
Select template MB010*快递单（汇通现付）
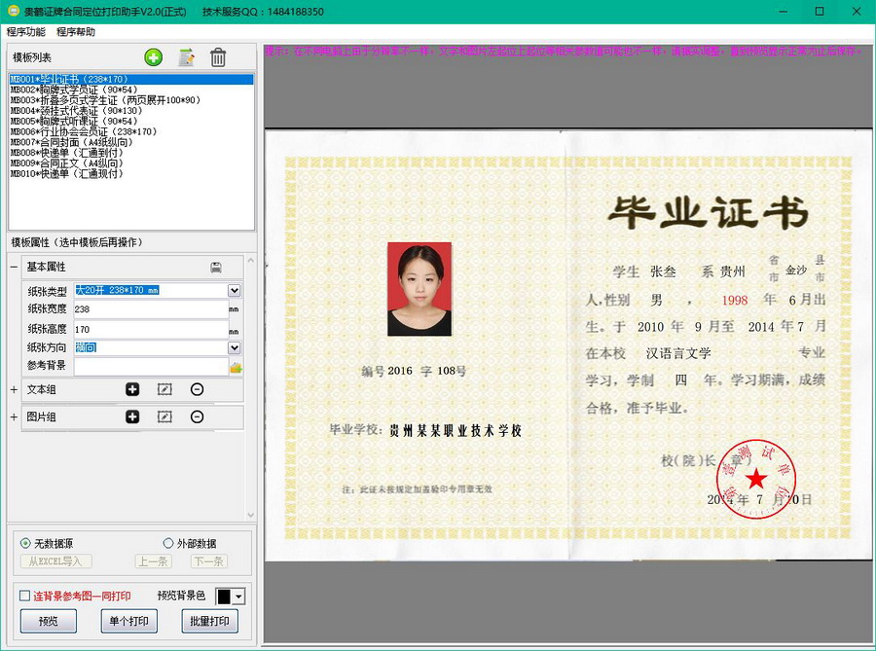[130, 173]
